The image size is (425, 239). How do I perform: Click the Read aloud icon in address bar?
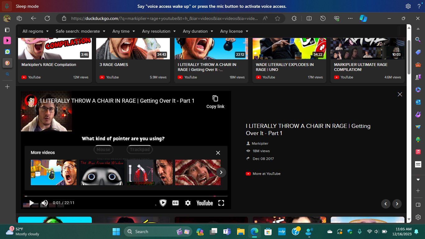pyautogui.click(x=265, y=18)
